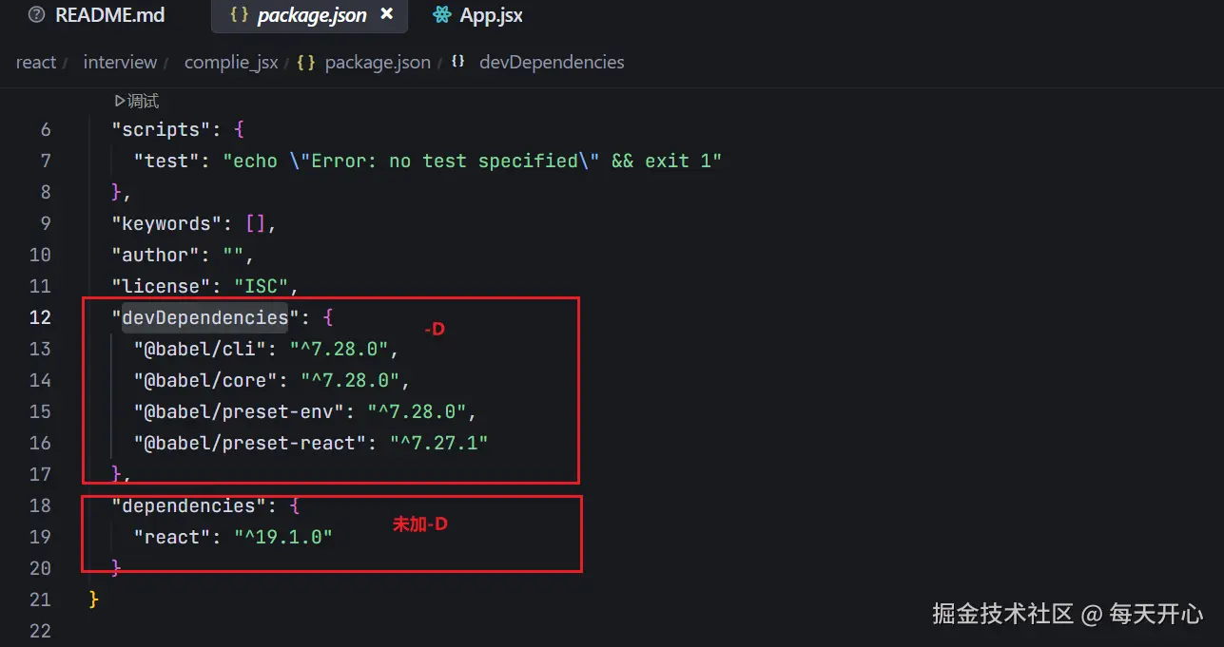1224x647 pixels.
Task: Switch to the README.md tab
Action: coord(109,15)
